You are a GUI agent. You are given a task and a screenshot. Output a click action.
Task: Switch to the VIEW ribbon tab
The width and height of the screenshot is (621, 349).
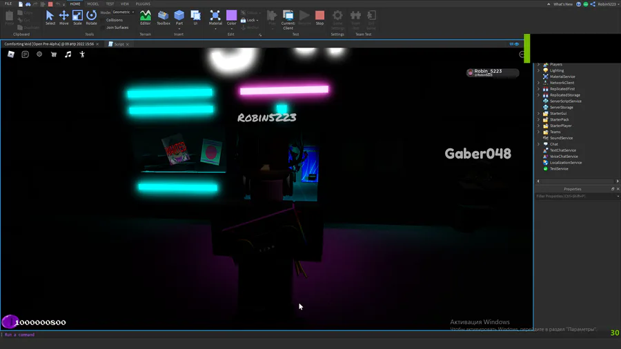124,4
